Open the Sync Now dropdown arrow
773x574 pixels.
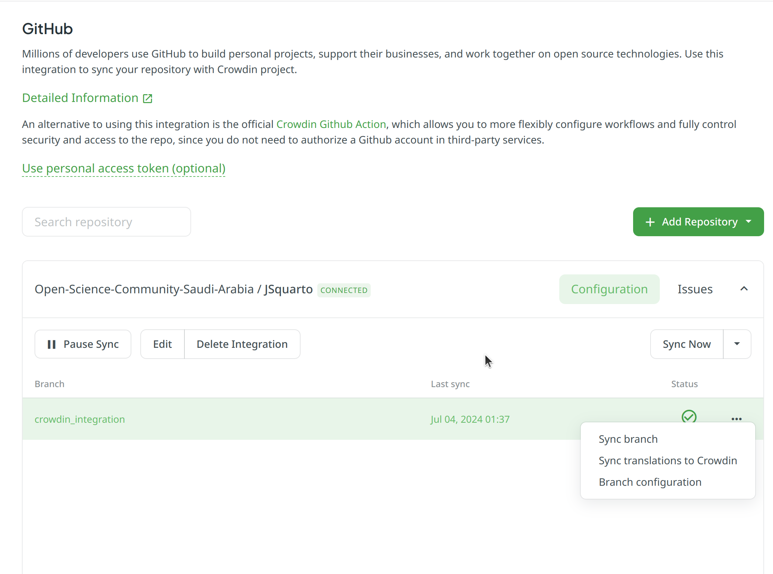pyautogui.click(x=737, y=344)
